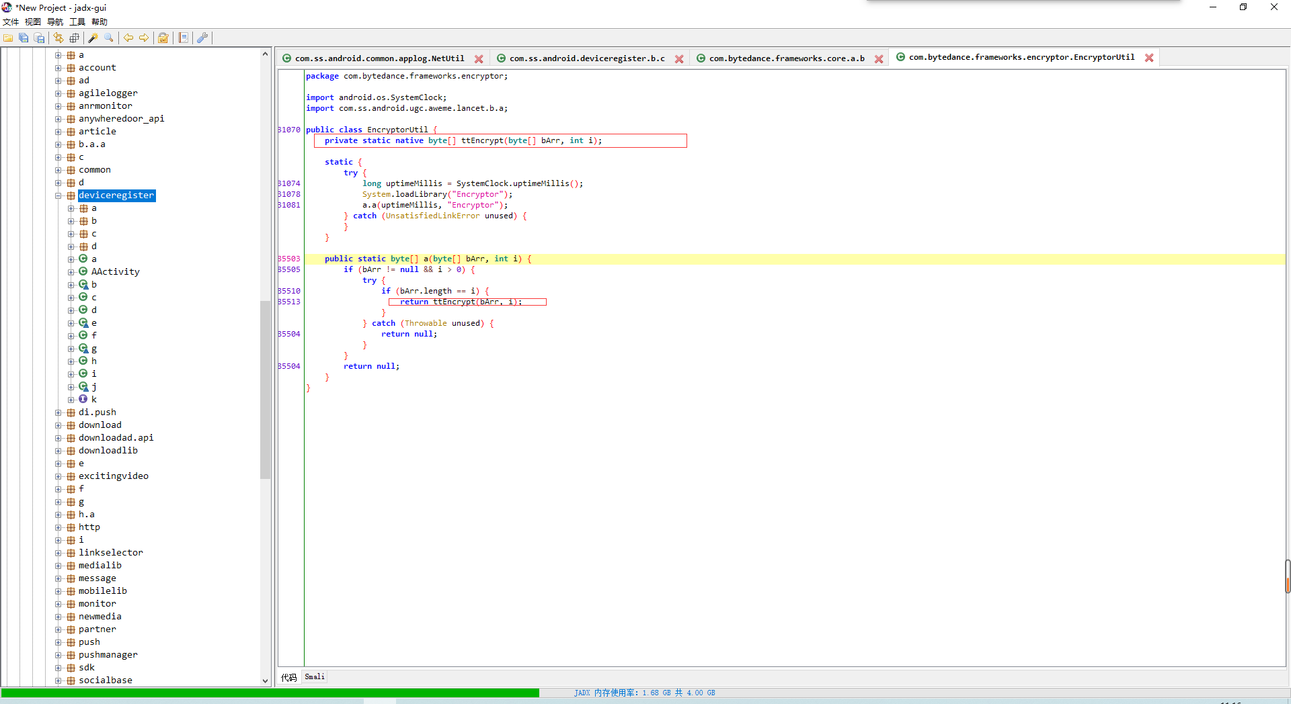1291x704 pixels.
Task: Click line number 35503 in gutter
Action: 289,259
